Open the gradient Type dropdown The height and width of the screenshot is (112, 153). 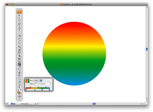(x=38, y=81)
